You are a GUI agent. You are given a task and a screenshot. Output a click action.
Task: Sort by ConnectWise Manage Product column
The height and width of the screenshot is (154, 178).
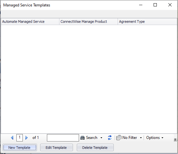pyautogui.click(x=88, y=21)
